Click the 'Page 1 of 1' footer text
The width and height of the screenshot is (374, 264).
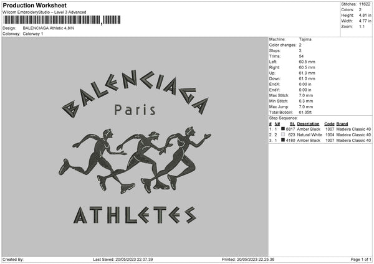[361, 260]
